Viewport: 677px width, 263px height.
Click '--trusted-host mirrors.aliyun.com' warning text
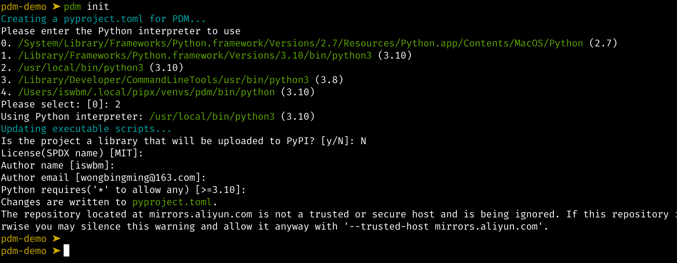[444, 227]
